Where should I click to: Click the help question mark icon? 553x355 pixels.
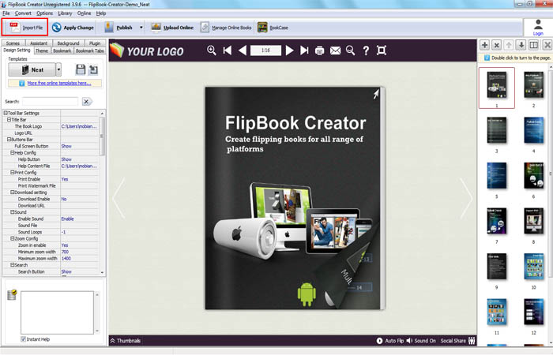click(366, 50)
